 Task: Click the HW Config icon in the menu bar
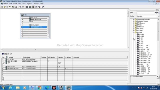[x=1, y=4]
